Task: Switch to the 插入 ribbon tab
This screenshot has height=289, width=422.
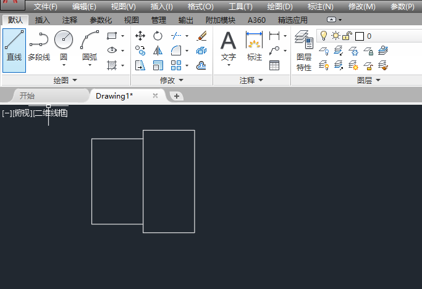Action: [42, 20]
